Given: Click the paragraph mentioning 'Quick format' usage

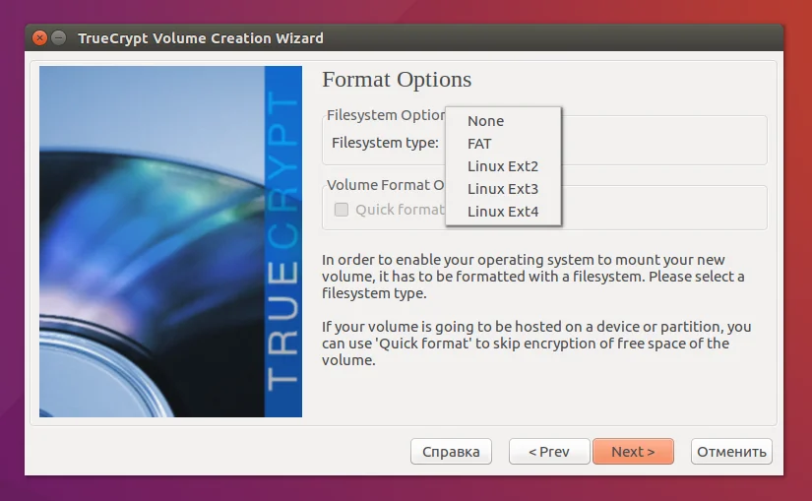Looking at the screenshot, I should [536, 343].
